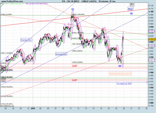Click the 3 950 value on price axis
156x113 pixels.
tap(151, 57)
